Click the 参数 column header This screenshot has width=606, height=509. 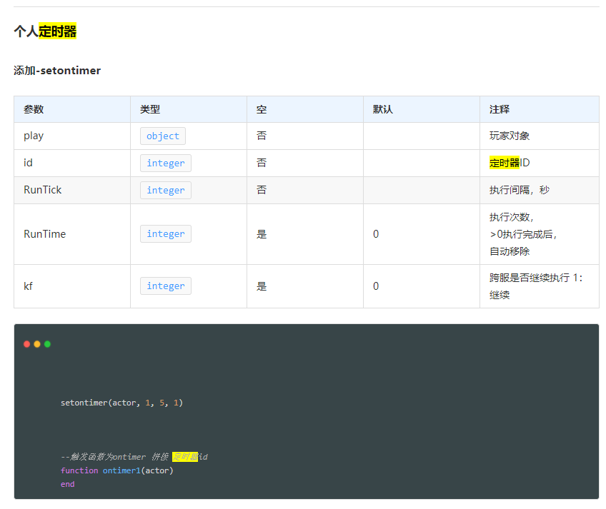coord(34,109)
